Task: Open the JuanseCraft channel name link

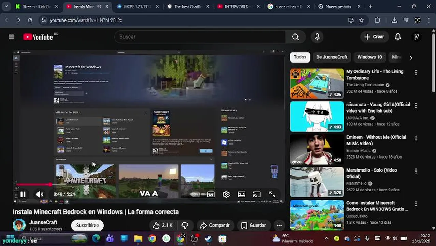Action: tap(43, 222)
